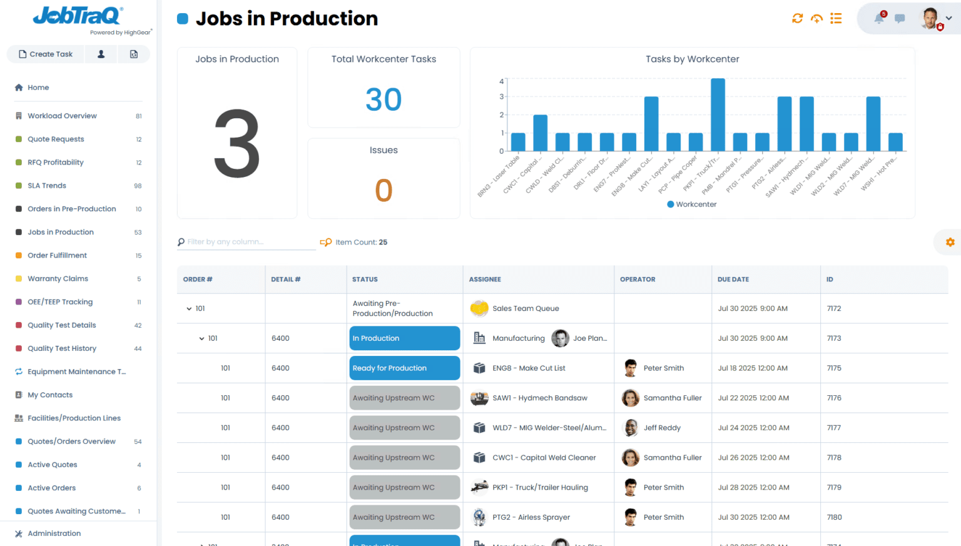
Task: Click the orange bulleted list view icon
Action: 836,19
